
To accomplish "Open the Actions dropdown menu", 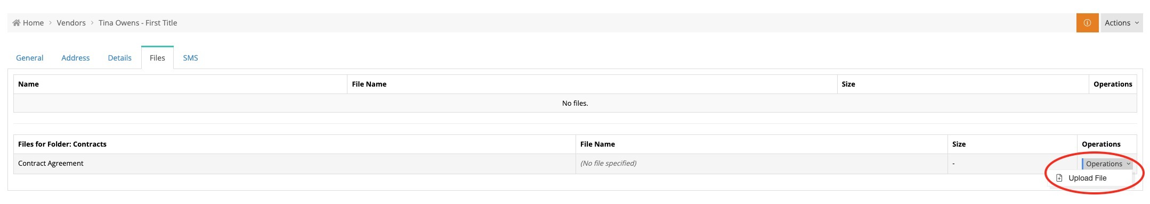I will click(x=1122, y=23).
